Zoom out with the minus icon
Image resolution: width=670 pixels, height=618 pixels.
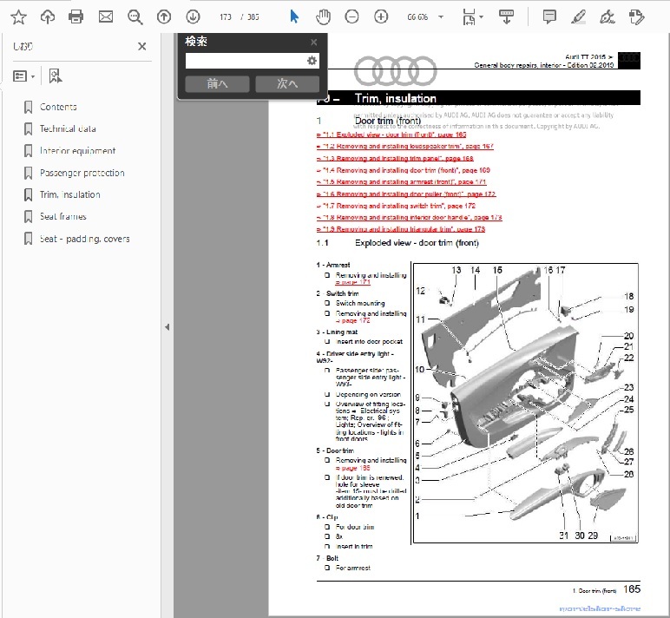[x=351, y=17]
